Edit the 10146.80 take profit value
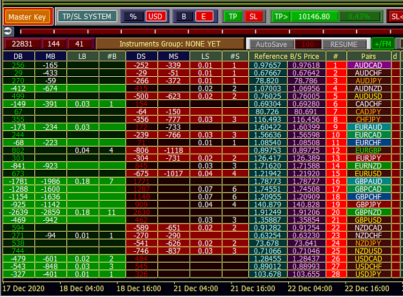The width and height of the screenshot is (403, 297). point(314,17)
